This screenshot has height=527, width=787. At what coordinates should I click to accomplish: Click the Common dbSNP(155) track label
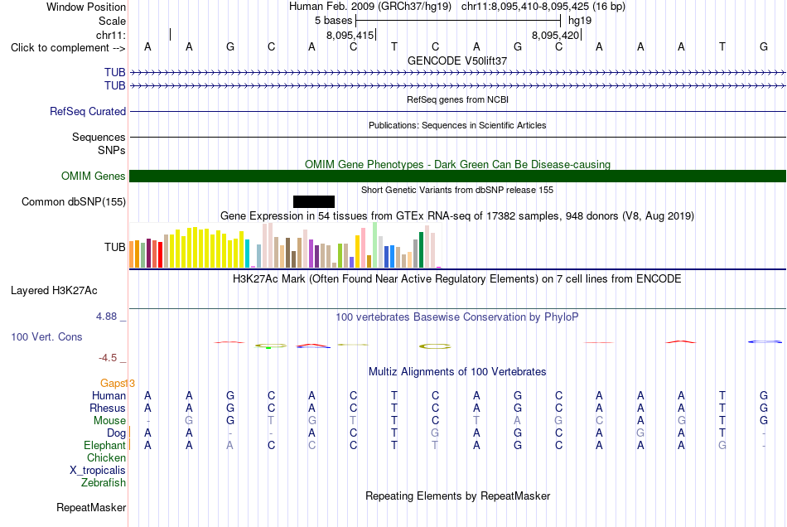(x=74, y=201)
